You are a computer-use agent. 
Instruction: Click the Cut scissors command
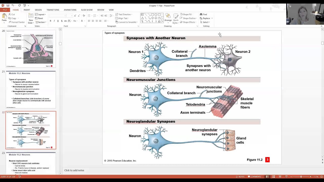(x=11, y=14)
